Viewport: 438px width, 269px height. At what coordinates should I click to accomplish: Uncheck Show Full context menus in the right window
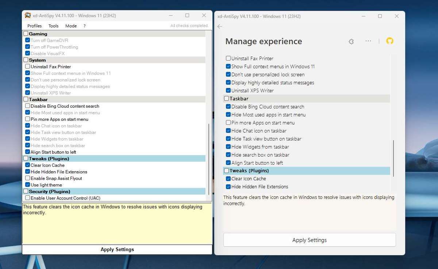click(228, 66)
